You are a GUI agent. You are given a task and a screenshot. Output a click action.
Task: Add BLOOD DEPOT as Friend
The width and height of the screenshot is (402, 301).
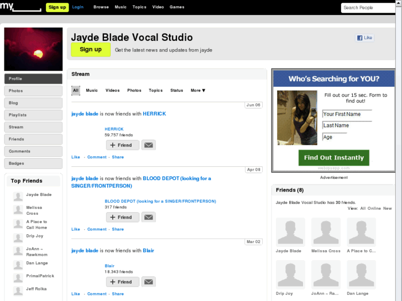123,217
